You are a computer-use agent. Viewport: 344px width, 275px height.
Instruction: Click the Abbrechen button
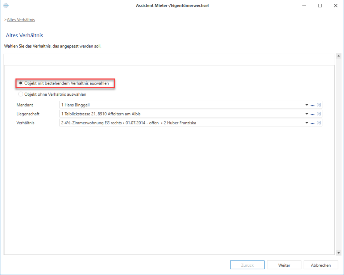click(321, 265)
